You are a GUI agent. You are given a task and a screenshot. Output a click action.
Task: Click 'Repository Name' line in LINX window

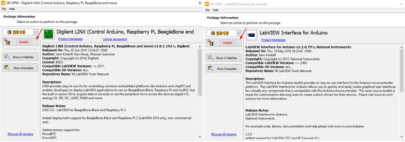tap(75, 74)
